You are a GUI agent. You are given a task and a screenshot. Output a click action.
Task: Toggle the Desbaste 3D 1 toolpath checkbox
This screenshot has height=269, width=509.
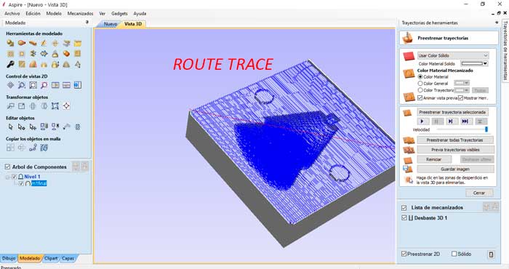(404, 217)
